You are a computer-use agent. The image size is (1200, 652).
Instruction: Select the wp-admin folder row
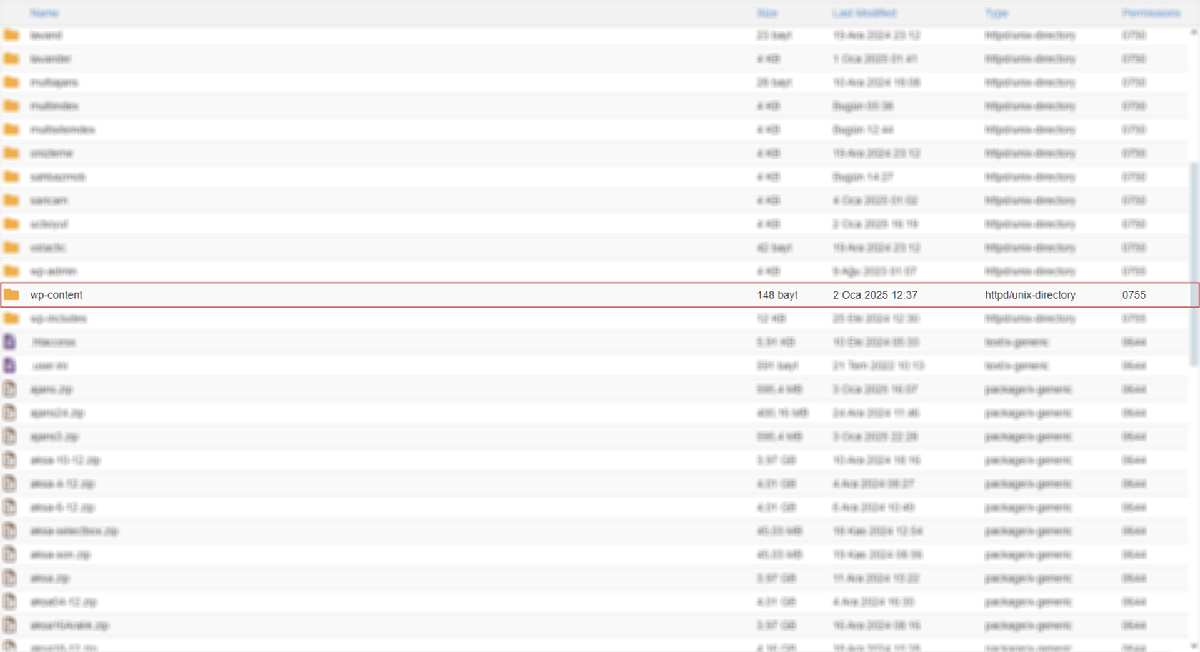tap(595, 271)
